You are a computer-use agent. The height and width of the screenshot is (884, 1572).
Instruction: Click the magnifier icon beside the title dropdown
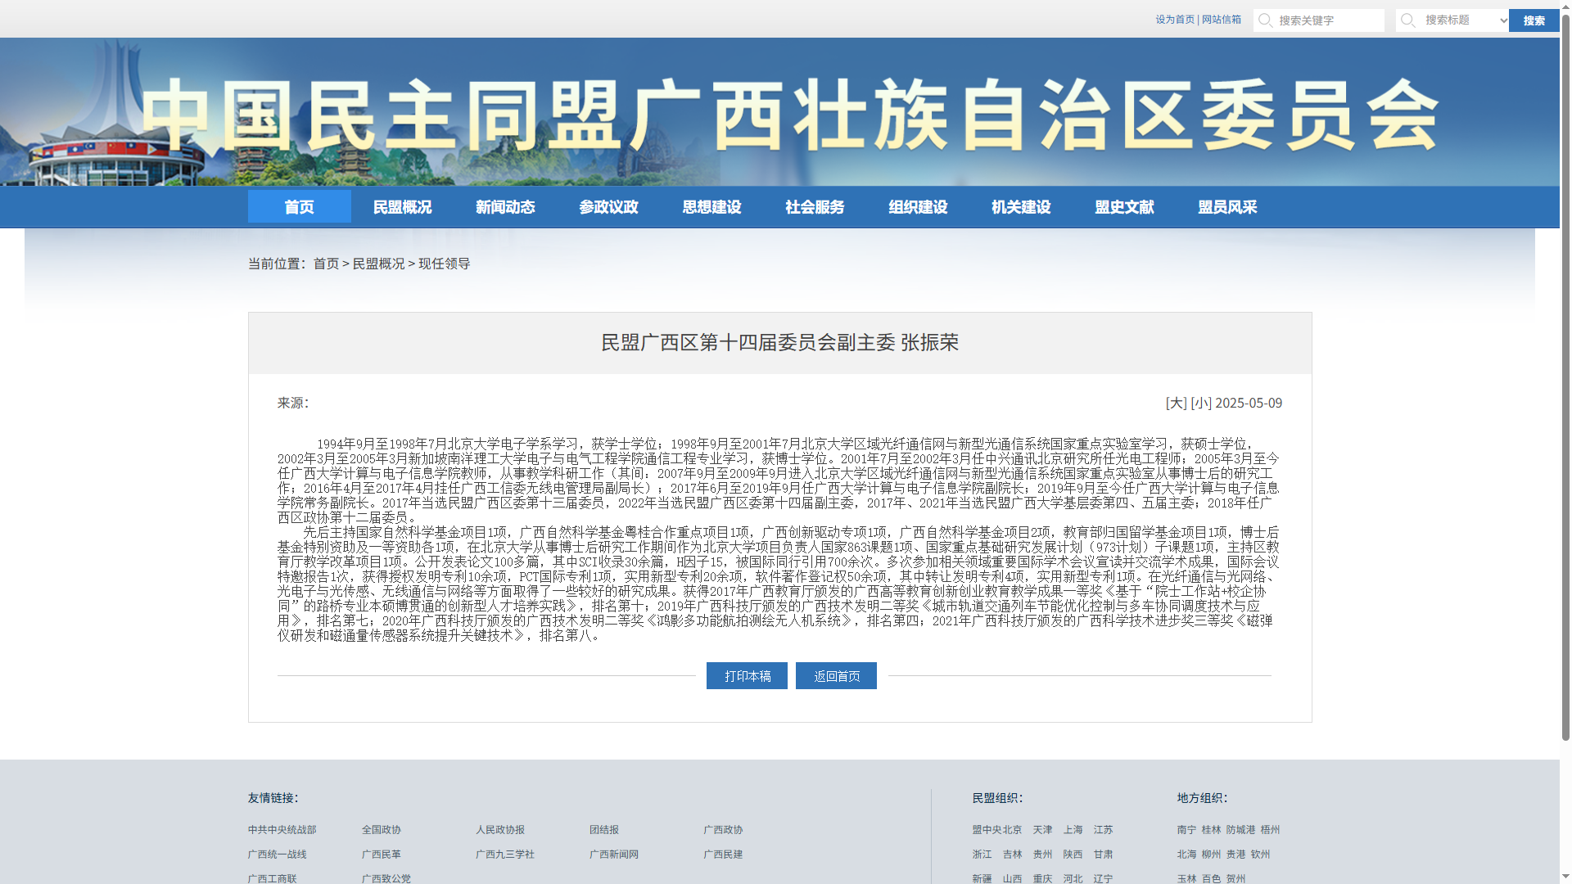click(1407, 20)
